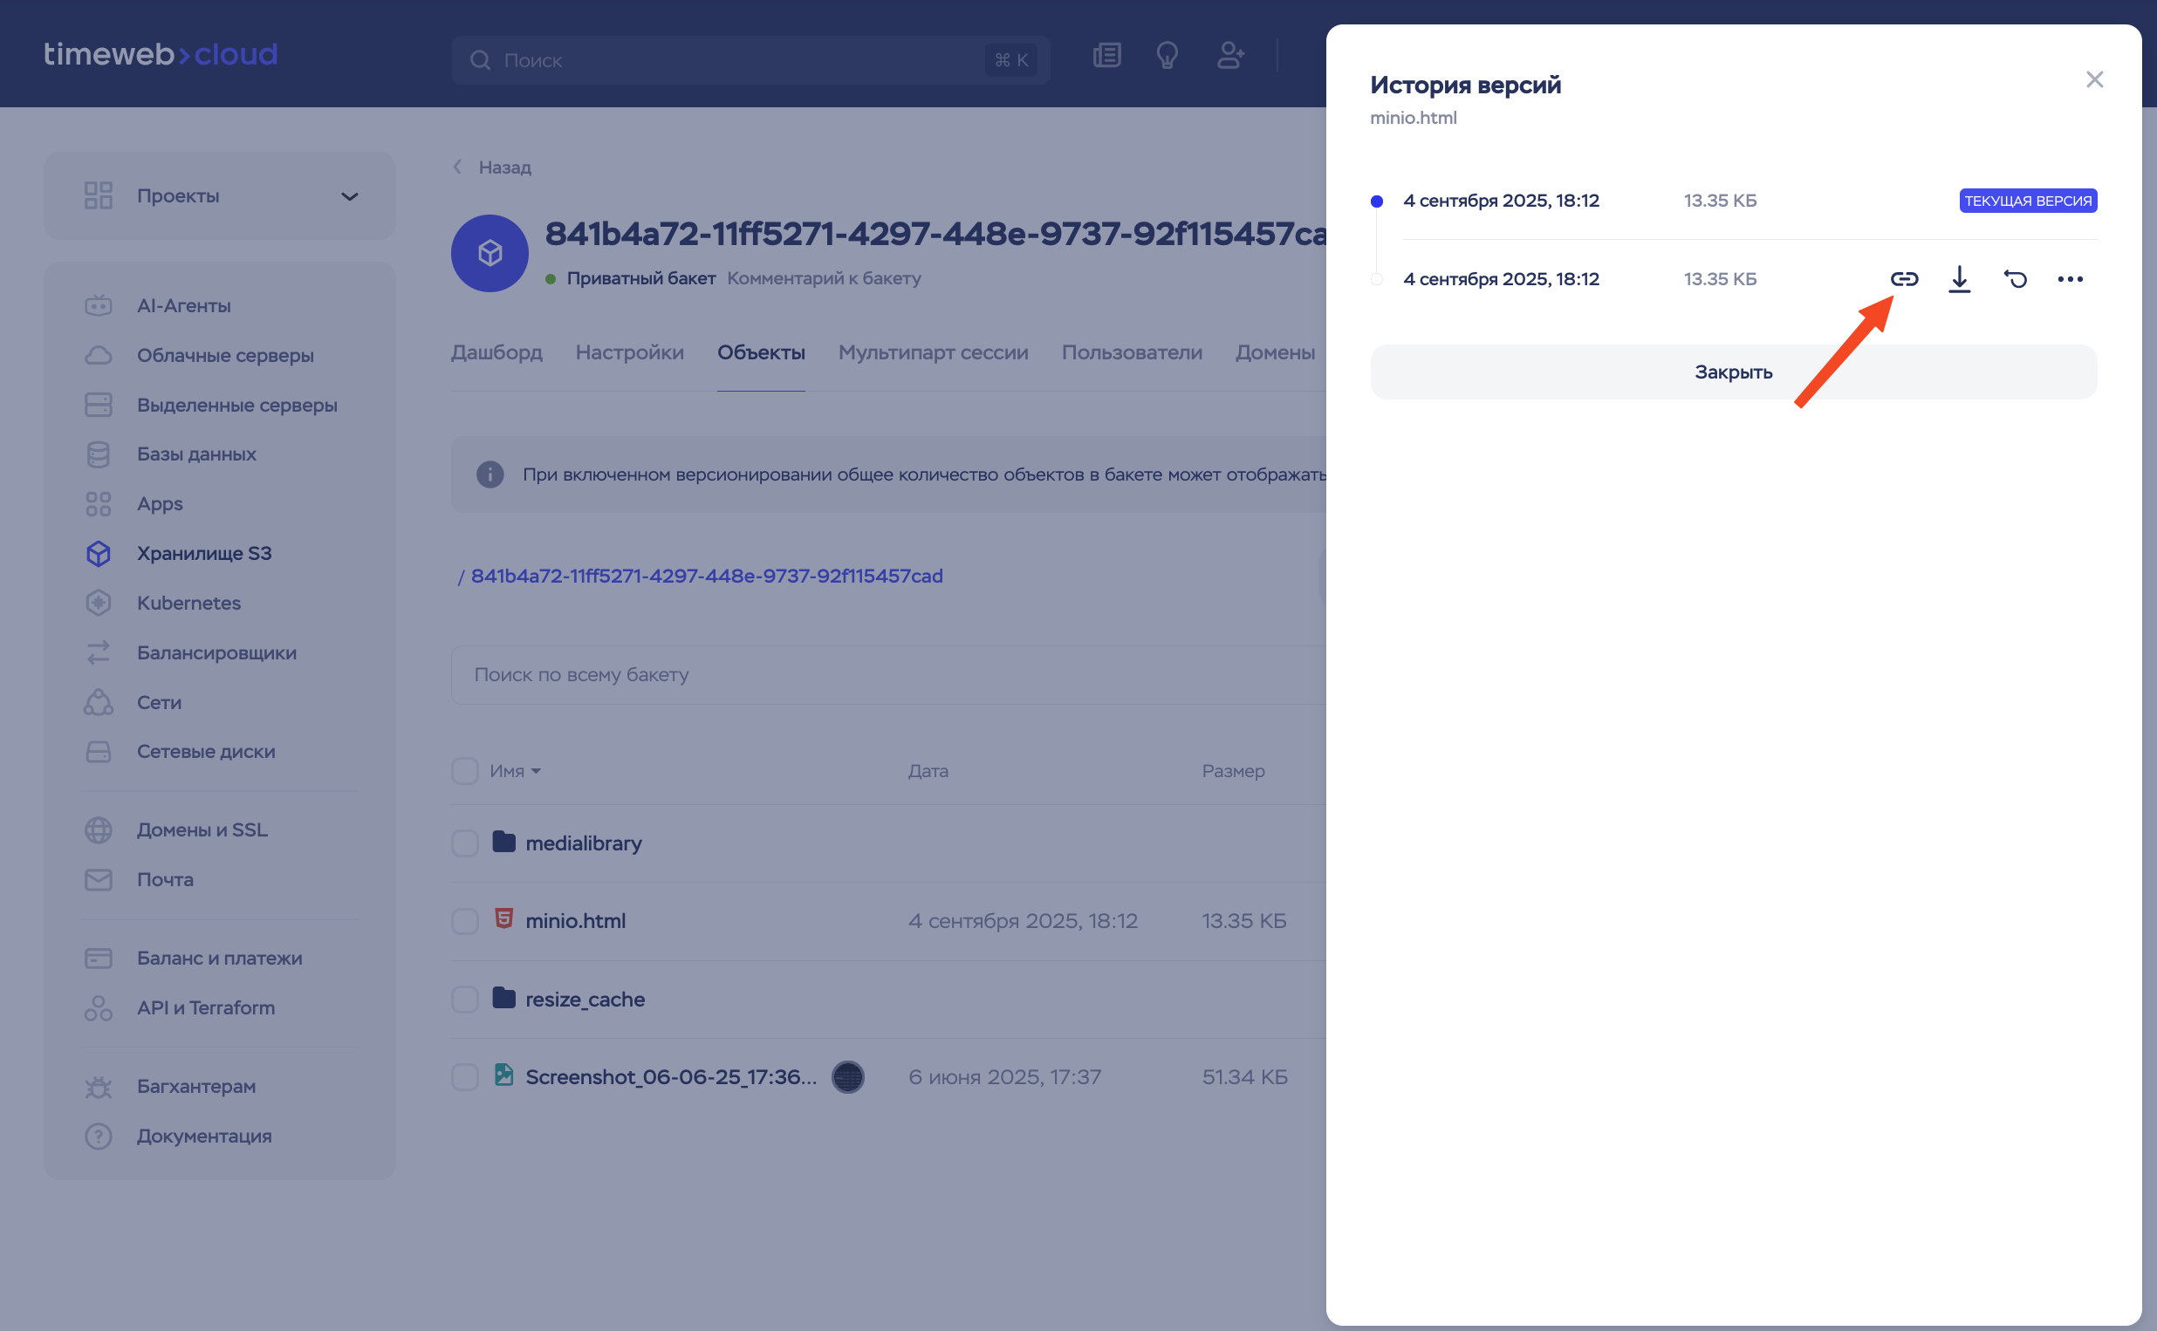Open more options for previous version

tap(2070, 279)
